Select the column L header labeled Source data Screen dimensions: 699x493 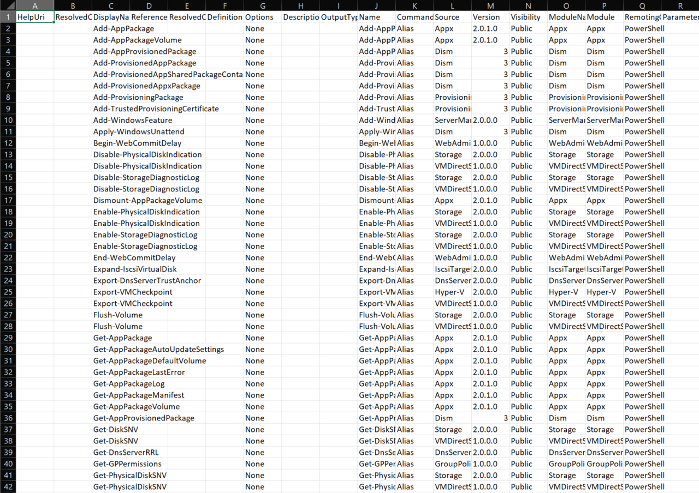point(452,5)
